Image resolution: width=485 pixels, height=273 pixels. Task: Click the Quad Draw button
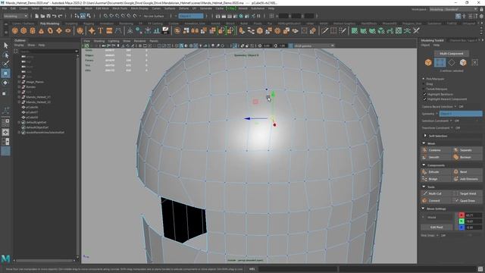click(x=467, y=200)
